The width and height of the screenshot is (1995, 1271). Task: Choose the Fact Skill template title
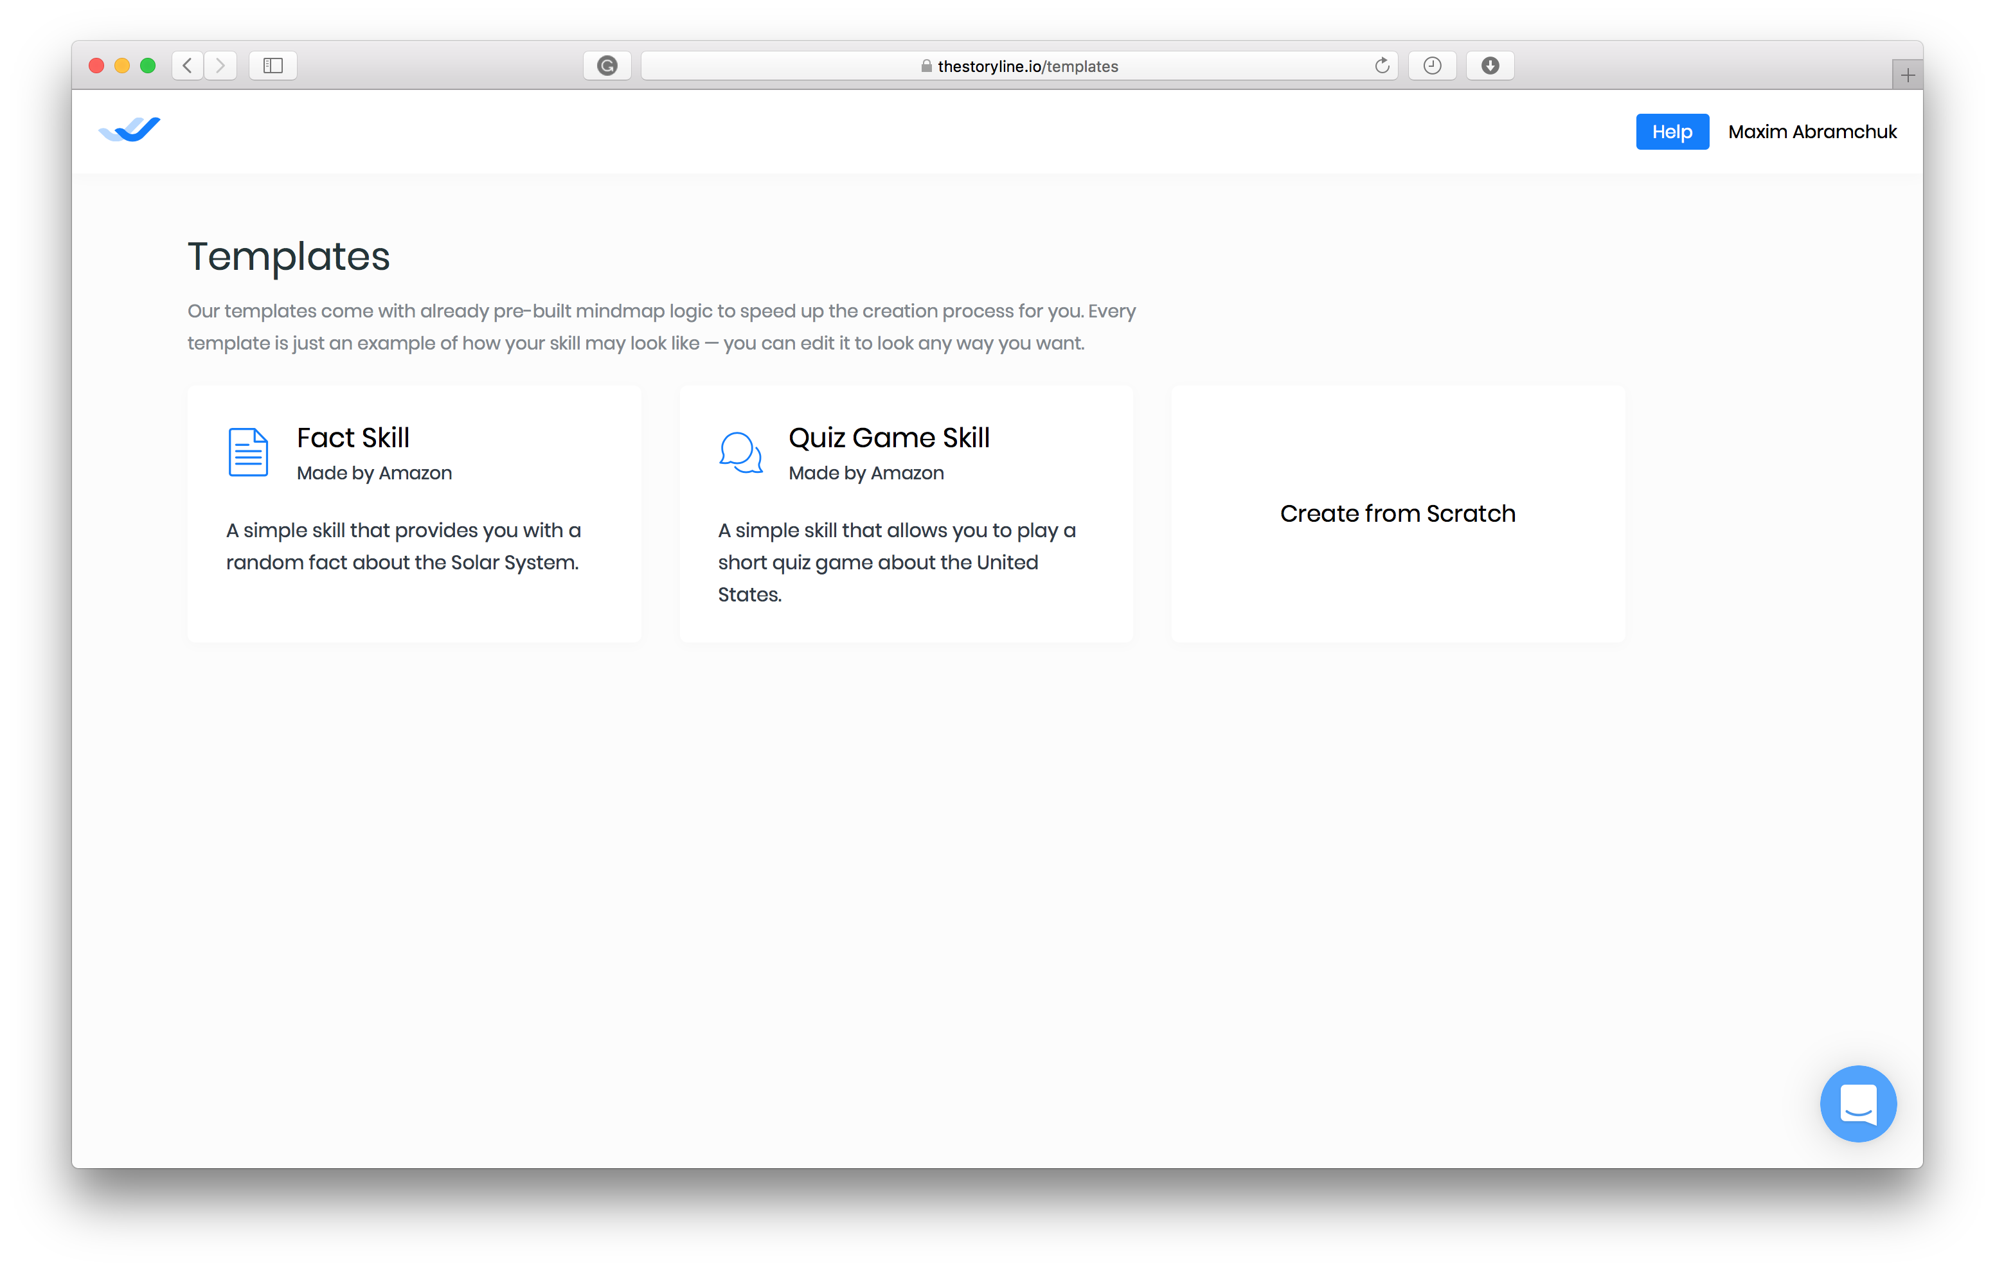click(353, 438)
